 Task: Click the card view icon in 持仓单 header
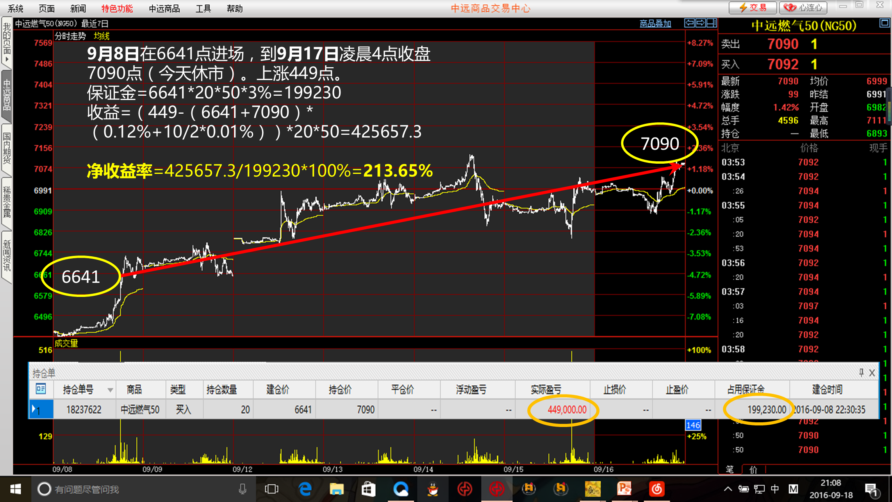click(x=41, y=389)
